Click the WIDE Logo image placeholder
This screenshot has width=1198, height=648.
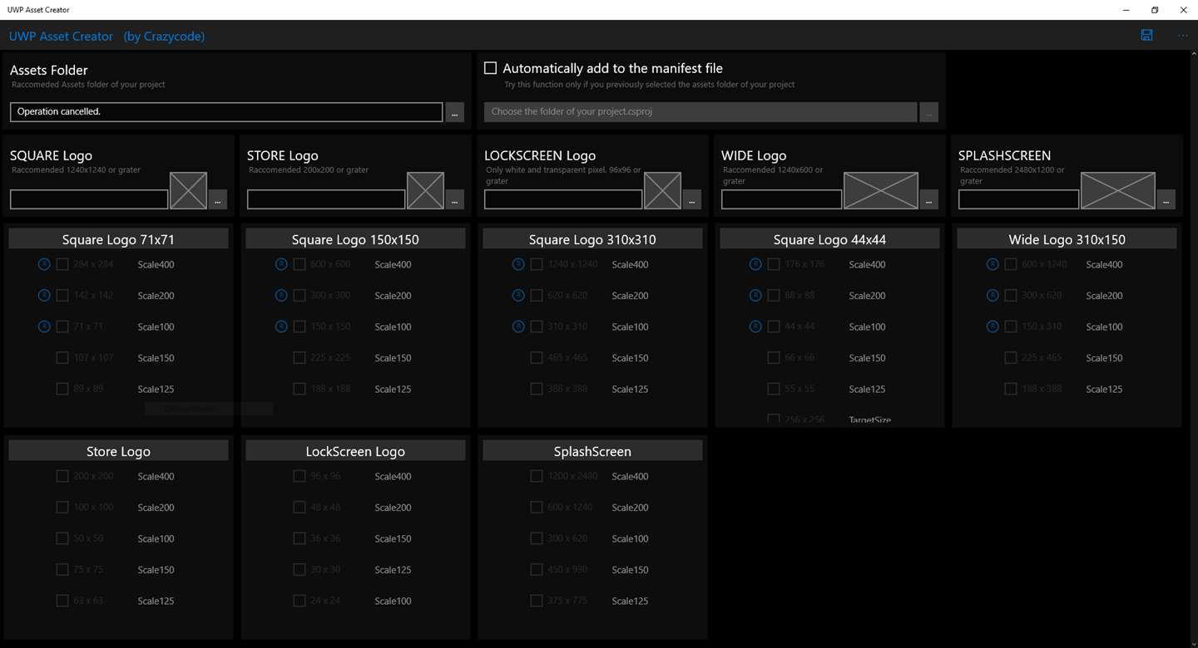[x=881, y=190]
